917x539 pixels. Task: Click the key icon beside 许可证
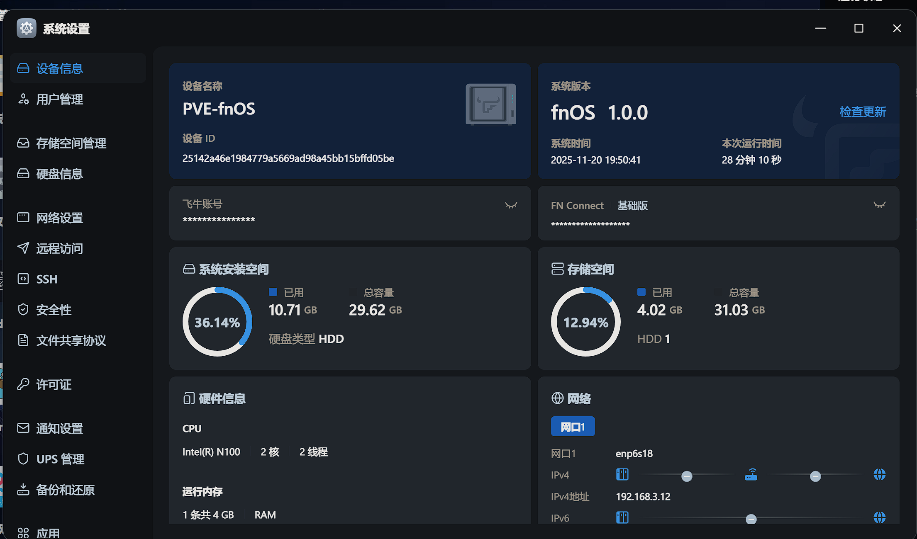(23, 384)
